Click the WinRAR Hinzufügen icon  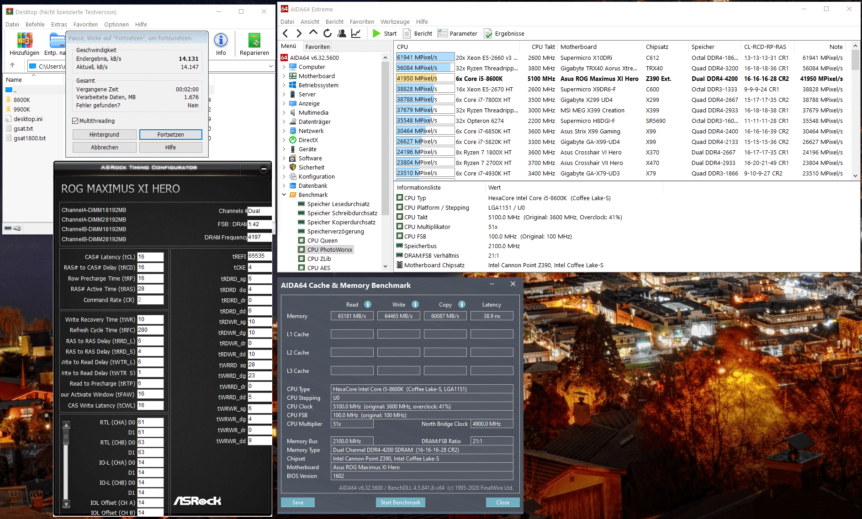click(24, 41)
